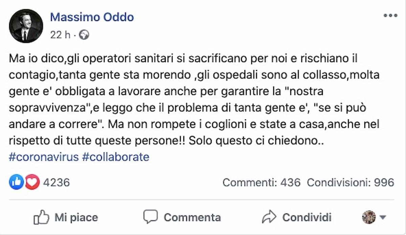Select the thumbs-up icon beside Mi piace
Image resolution: width=406 pixels, height=235 pixels.
[42, 217]
